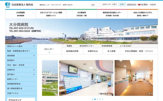Open the お問い合わせ link
Image resolution: width=163 pixels, height=101 pixels.
67,5
